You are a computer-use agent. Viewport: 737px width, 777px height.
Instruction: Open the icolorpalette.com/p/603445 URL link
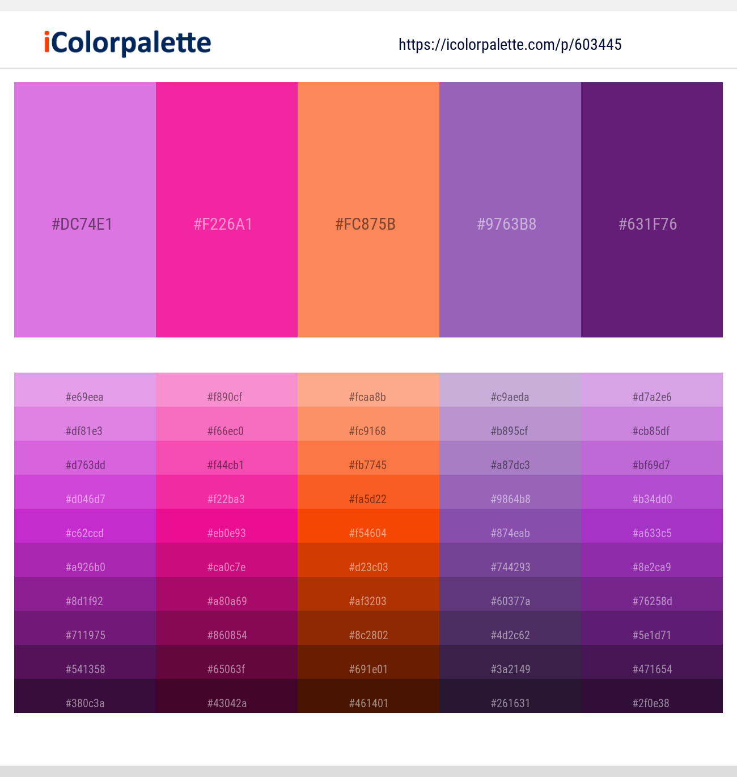click(x=510, y=45)
